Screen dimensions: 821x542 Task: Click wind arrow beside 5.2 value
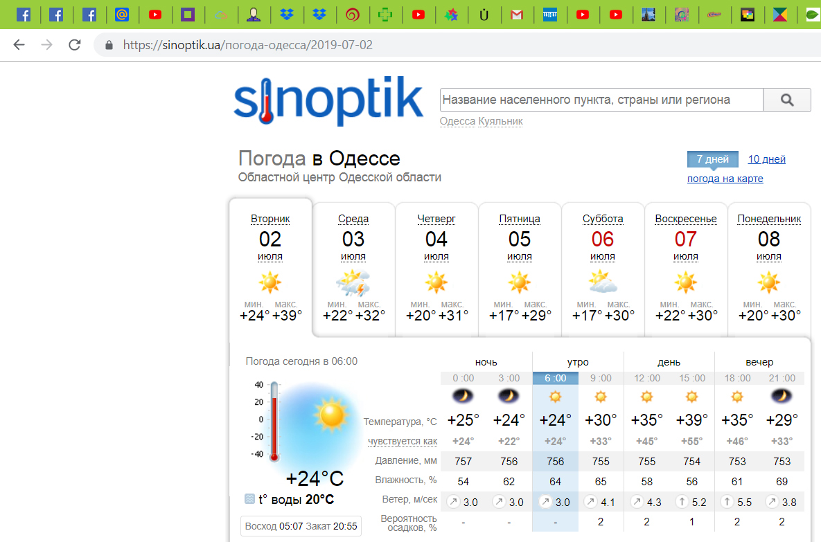[x=682, y=502]
